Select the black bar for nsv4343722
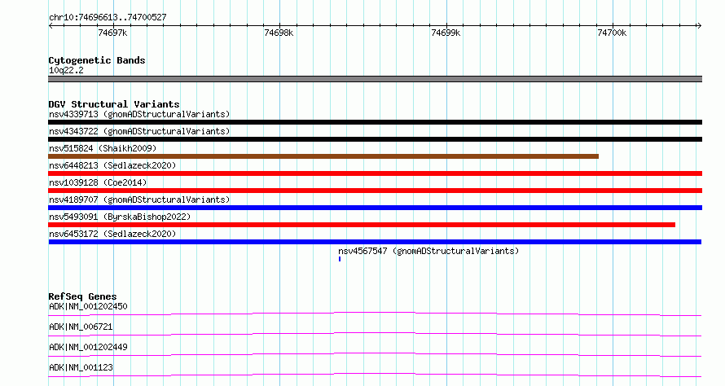 point(375,139)
